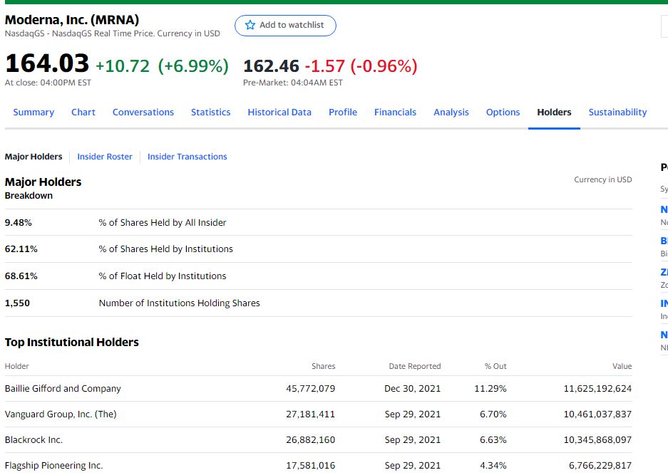The image size is (668, 475).
Task: Click the 4.34% out cell
Action: point(493,466)
